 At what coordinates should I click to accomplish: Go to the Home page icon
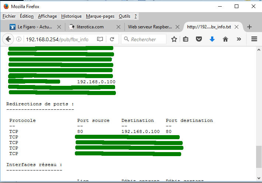(x=225, y=39)
